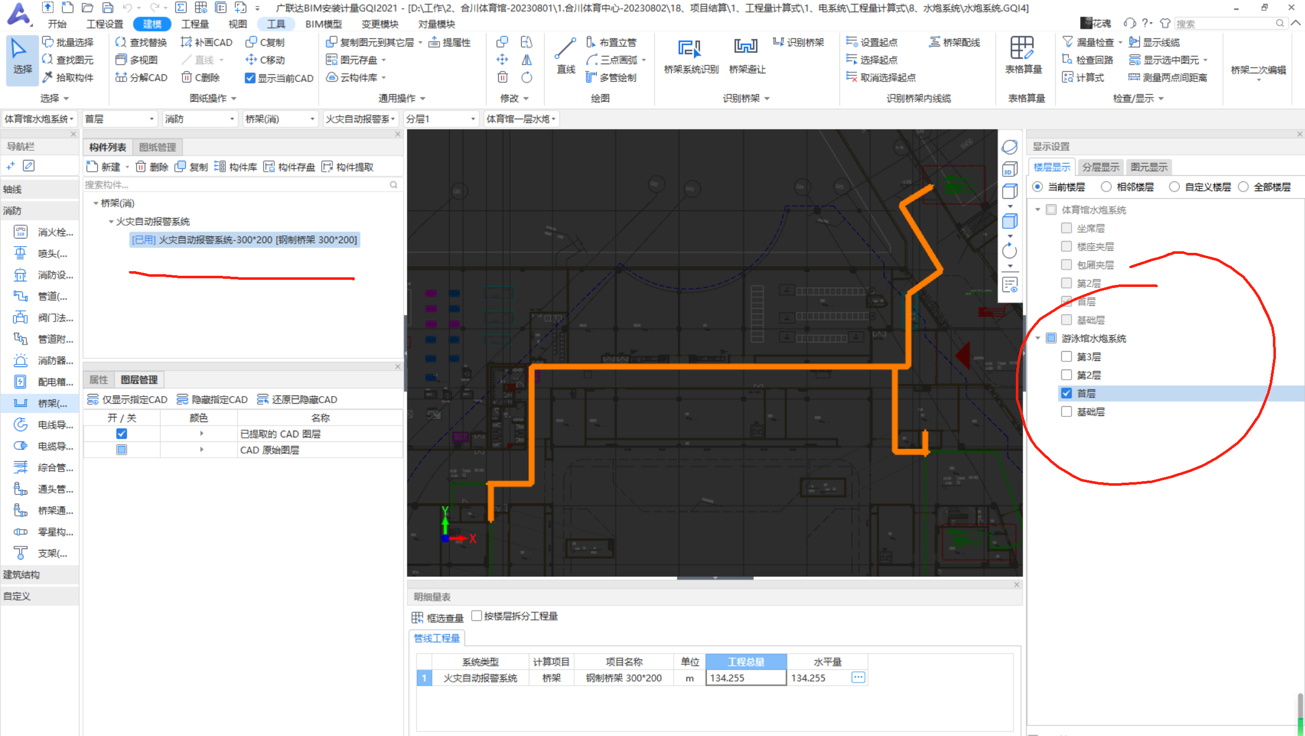Collapse 火灾自动报警系统 tree node
This screenshot has width=1305, height=736.
[111, 221]
